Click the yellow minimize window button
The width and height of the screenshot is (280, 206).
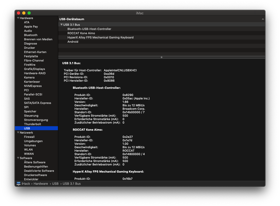point(24,13)
